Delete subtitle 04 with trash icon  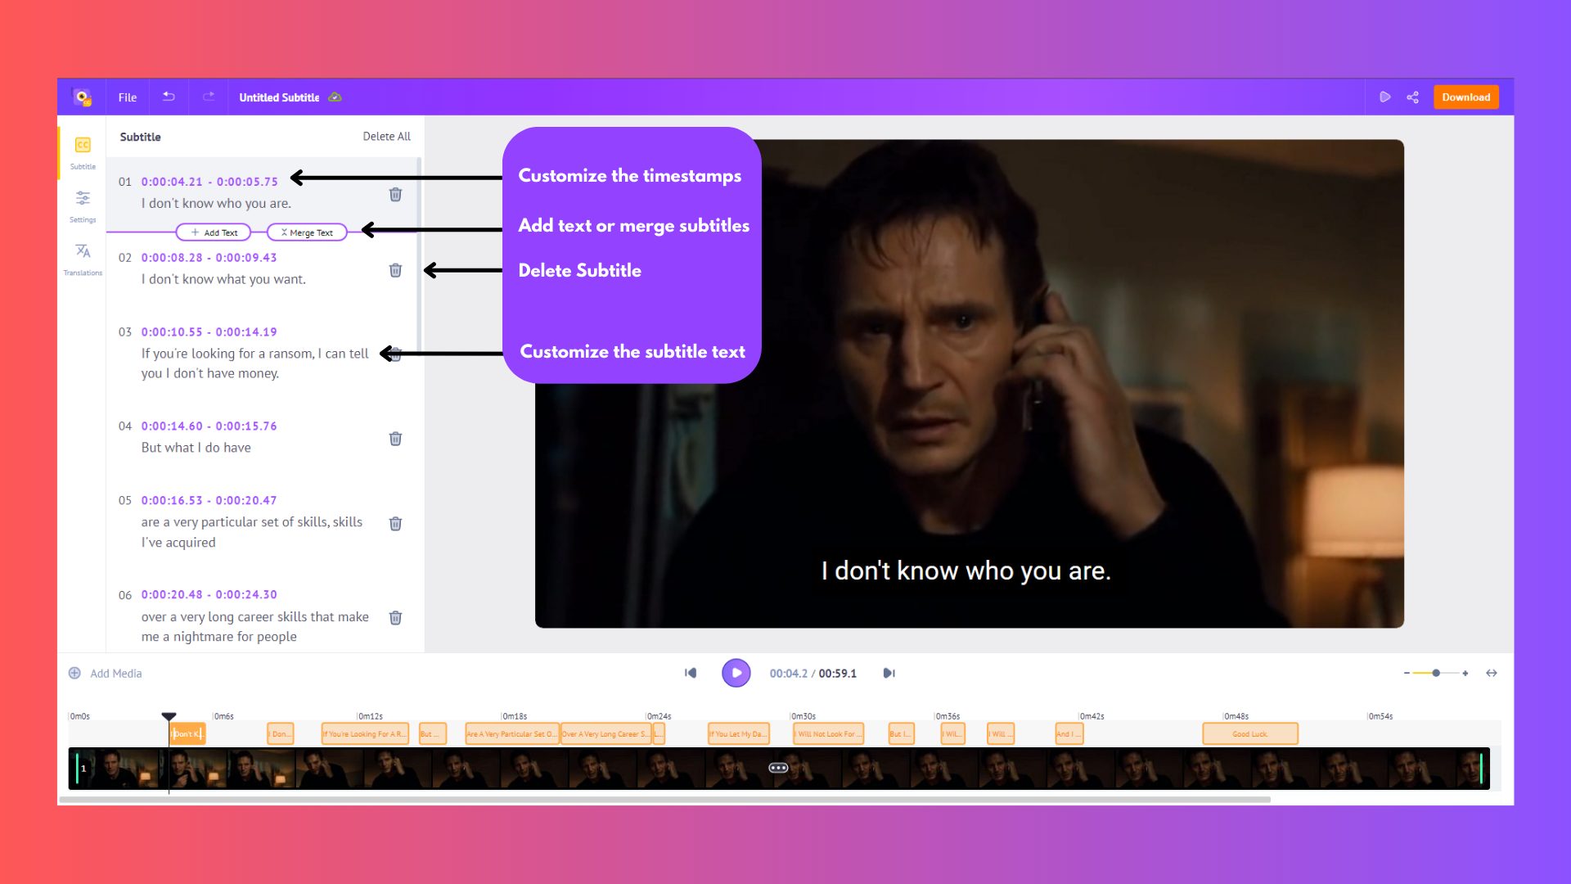tap(395, 439)
